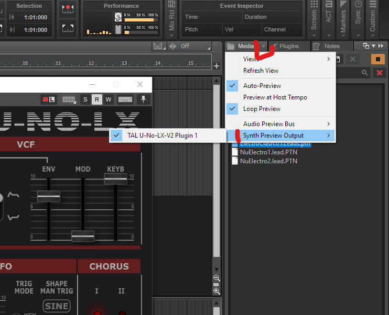Expand the Views submenu
Screen dimensions: 389x315
(x=280, y=59)
